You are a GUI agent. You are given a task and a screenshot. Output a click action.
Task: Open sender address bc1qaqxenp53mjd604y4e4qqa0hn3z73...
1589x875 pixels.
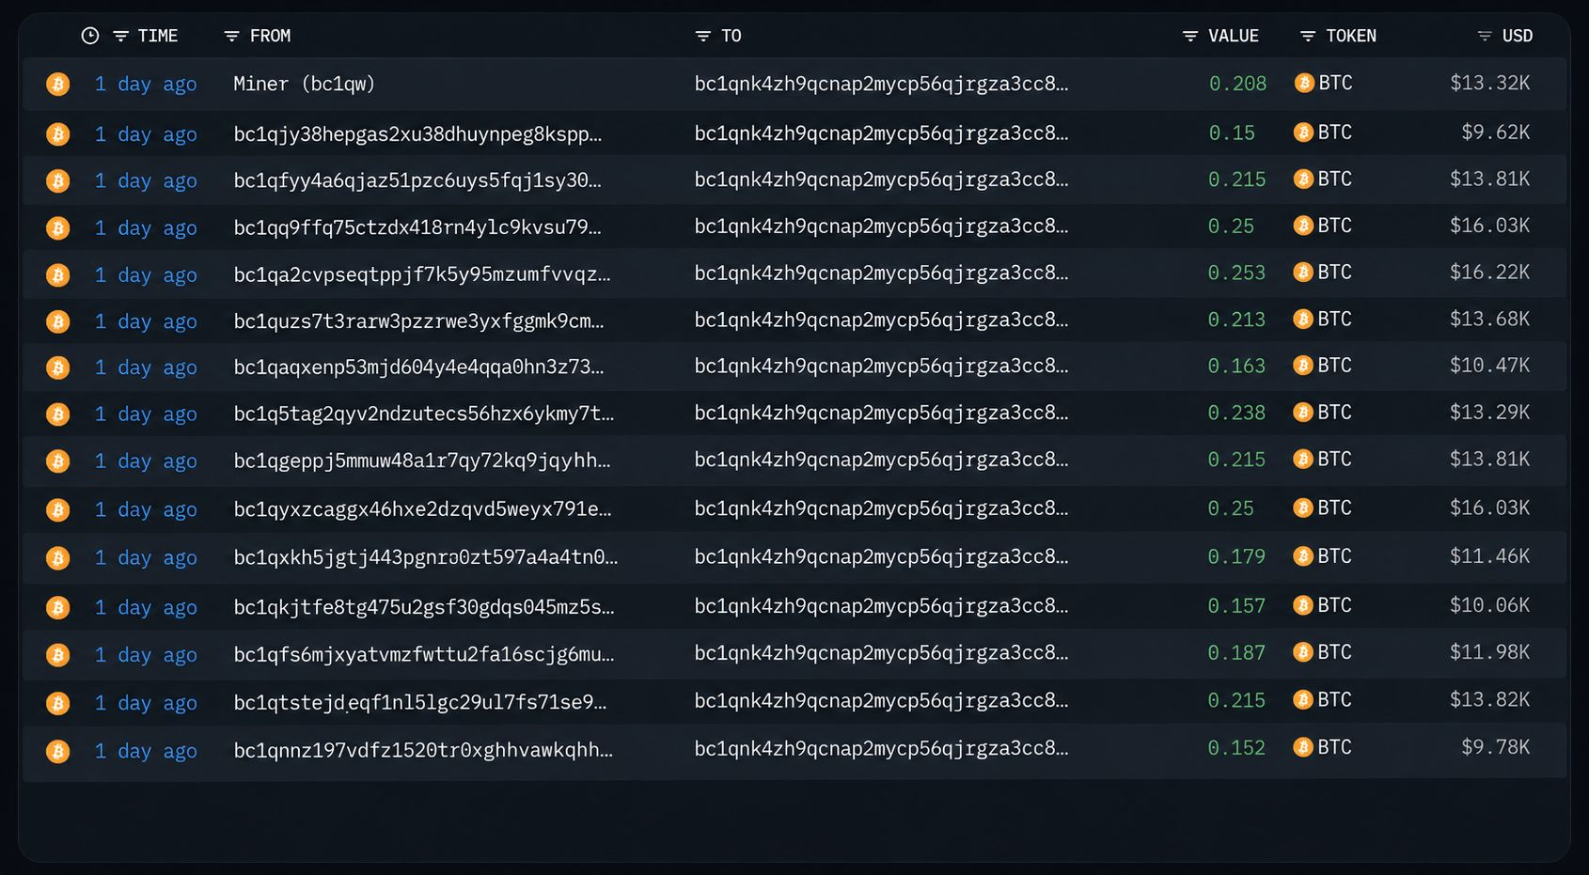tap(418, 367)
